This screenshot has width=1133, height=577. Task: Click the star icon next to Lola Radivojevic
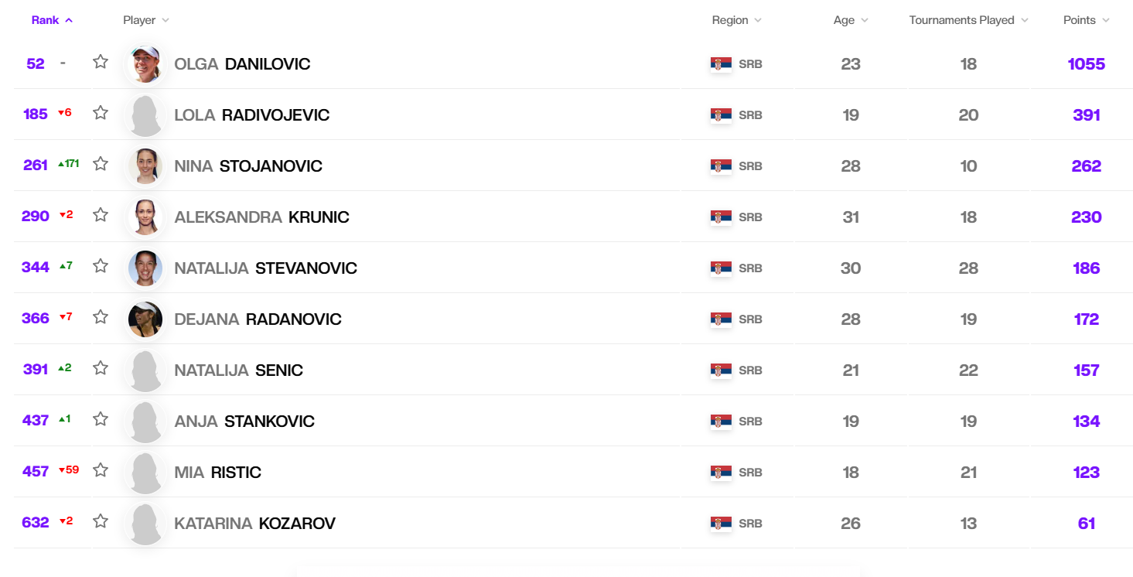[x=101, y=113]
